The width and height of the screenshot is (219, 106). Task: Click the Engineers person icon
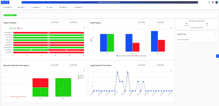pos(32,7)
